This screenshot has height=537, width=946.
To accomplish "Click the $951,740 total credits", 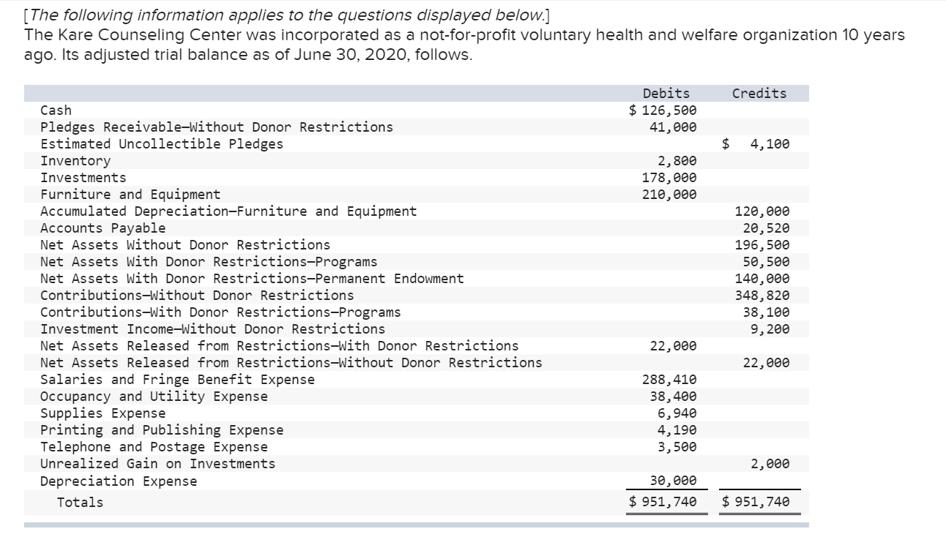I will 756,502.
